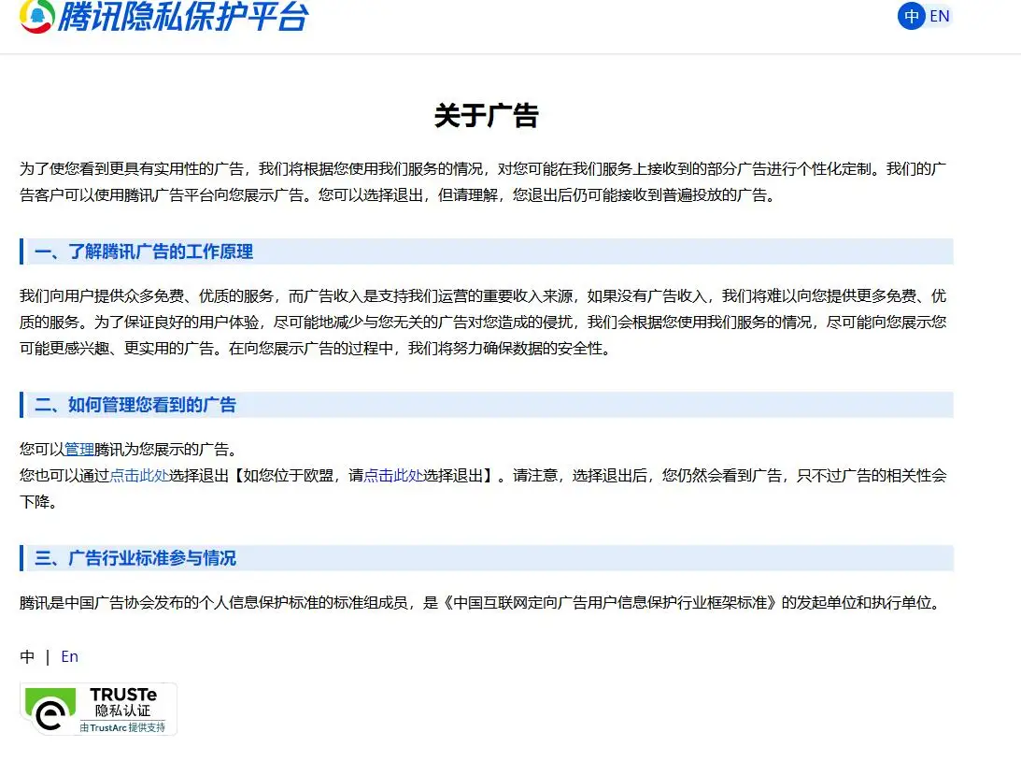
Task: Click the heading 二、如何管理您看到的广告
Action: tap(487, 405)
